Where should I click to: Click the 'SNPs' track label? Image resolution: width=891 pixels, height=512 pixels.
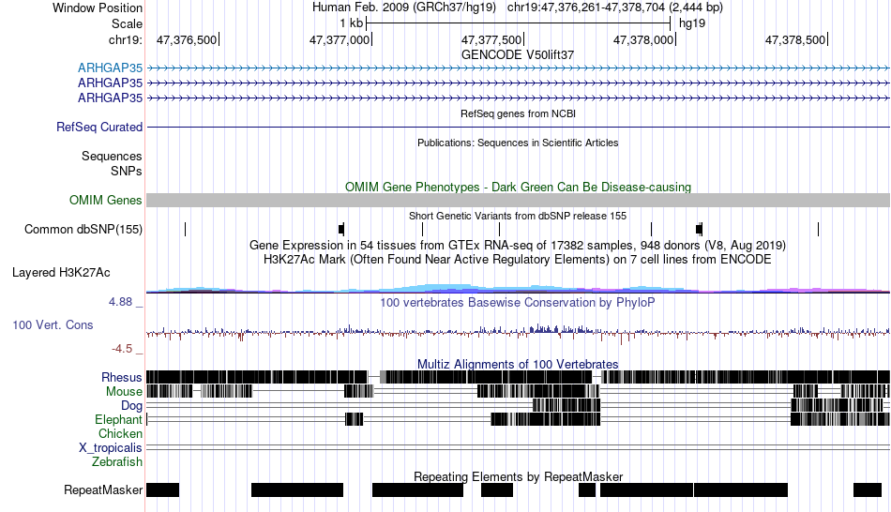[127, 171]
